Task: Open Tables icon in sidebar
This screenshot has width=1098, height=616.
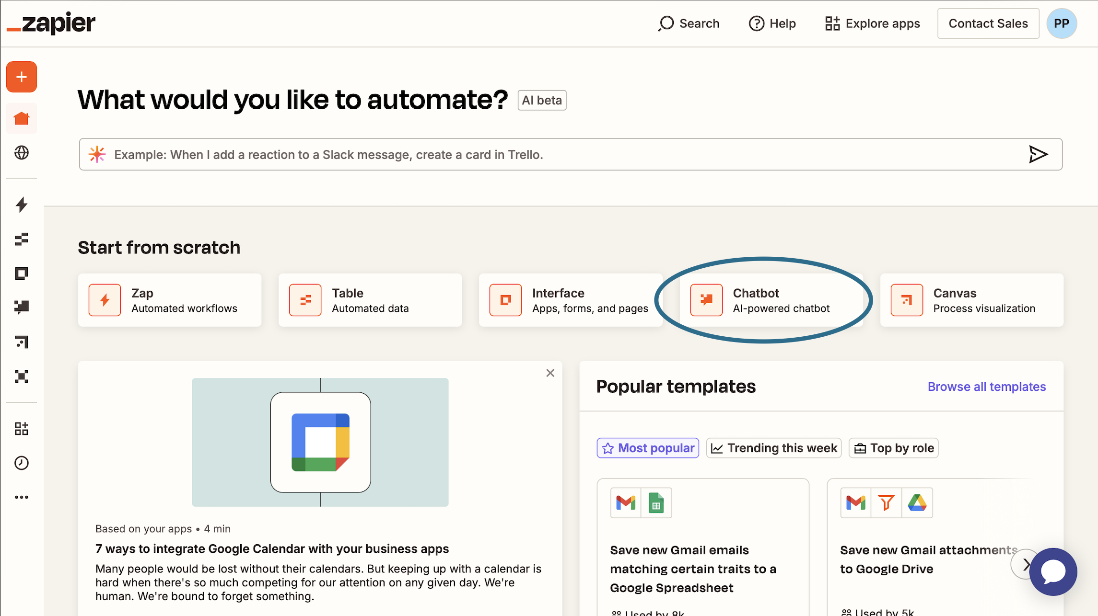Action: pyautogui.click(x=22, y=239)
